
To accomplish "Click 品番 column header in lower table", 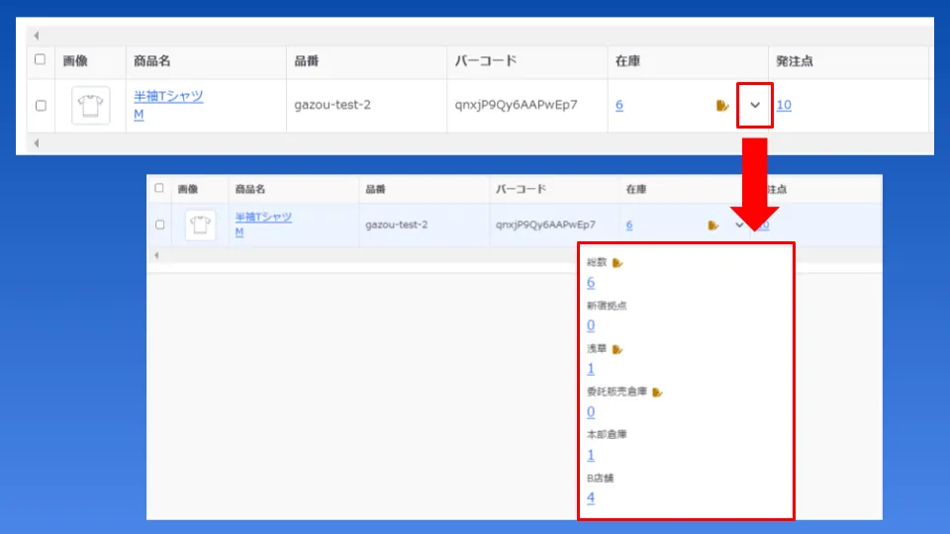I will [x=376, y=189].
